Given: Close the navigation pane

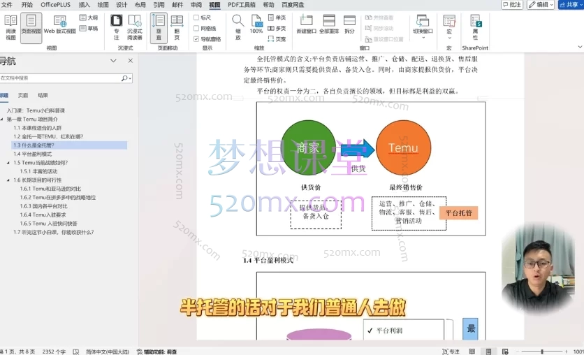Looking at the screenshot, I should [131, 61].
